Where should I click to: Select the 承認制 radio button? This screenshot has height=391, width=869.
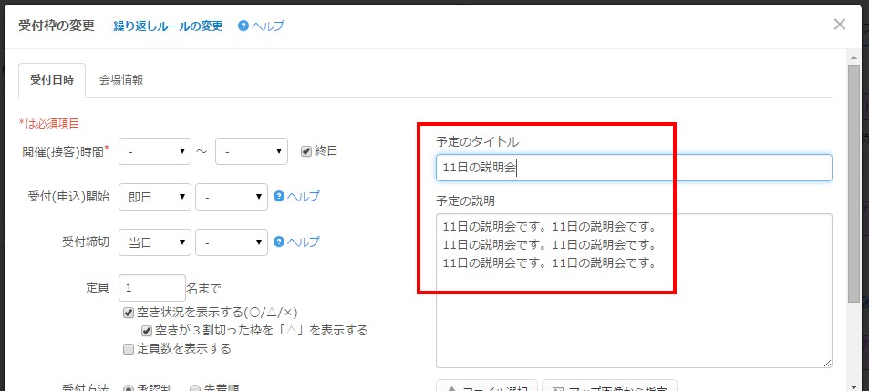pyautogui.click(x=129, y=389)
